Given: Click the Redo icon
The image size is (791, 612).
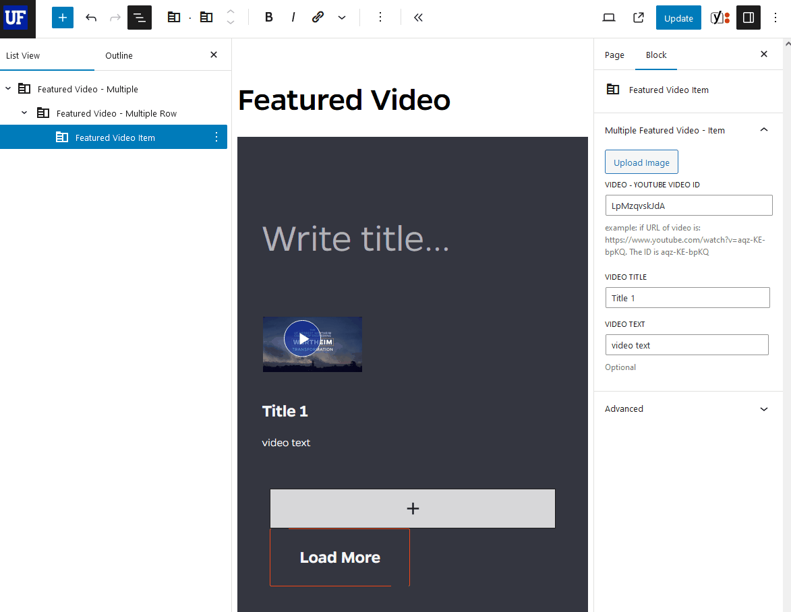Looking at the screenshot, I should [115, 18].
